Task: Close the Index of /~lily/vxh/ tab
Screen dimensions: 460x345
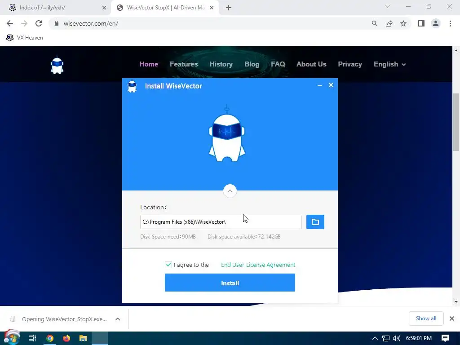Action: (x=104, y=8)
